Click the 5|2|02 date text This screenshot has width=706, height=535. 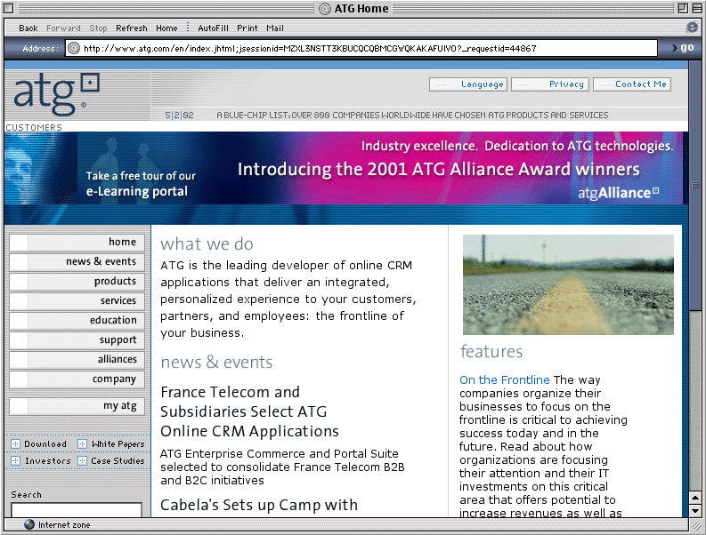coord(179,116)
